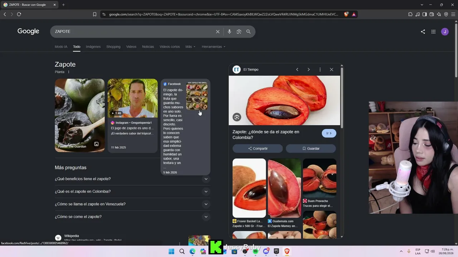The image size is (458, 257).
Task: Show hidden system tray icons
Action: (x=401, y=251)
